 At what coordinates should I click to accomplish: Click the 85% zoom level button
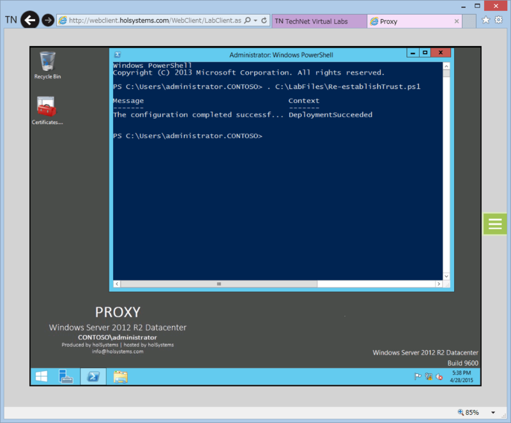click(468, 413)
